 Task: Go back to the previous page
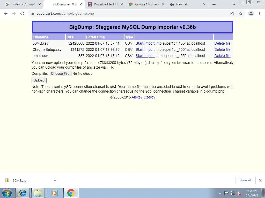(x=6, y=13)
